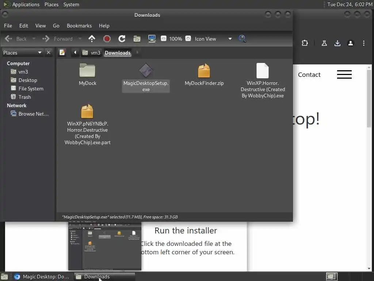
Task: Select the WinXP.Horror.Destructive .exe file icon
Action: pyautogui.click(x=263, y=71)
